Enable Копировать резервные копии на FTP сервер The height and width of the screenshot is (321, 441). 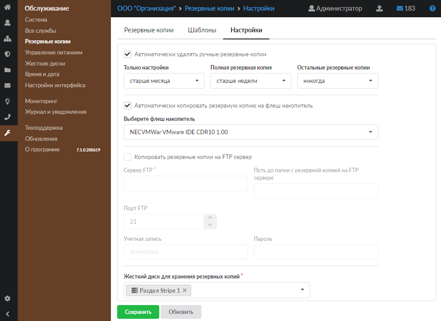(127, 157)
